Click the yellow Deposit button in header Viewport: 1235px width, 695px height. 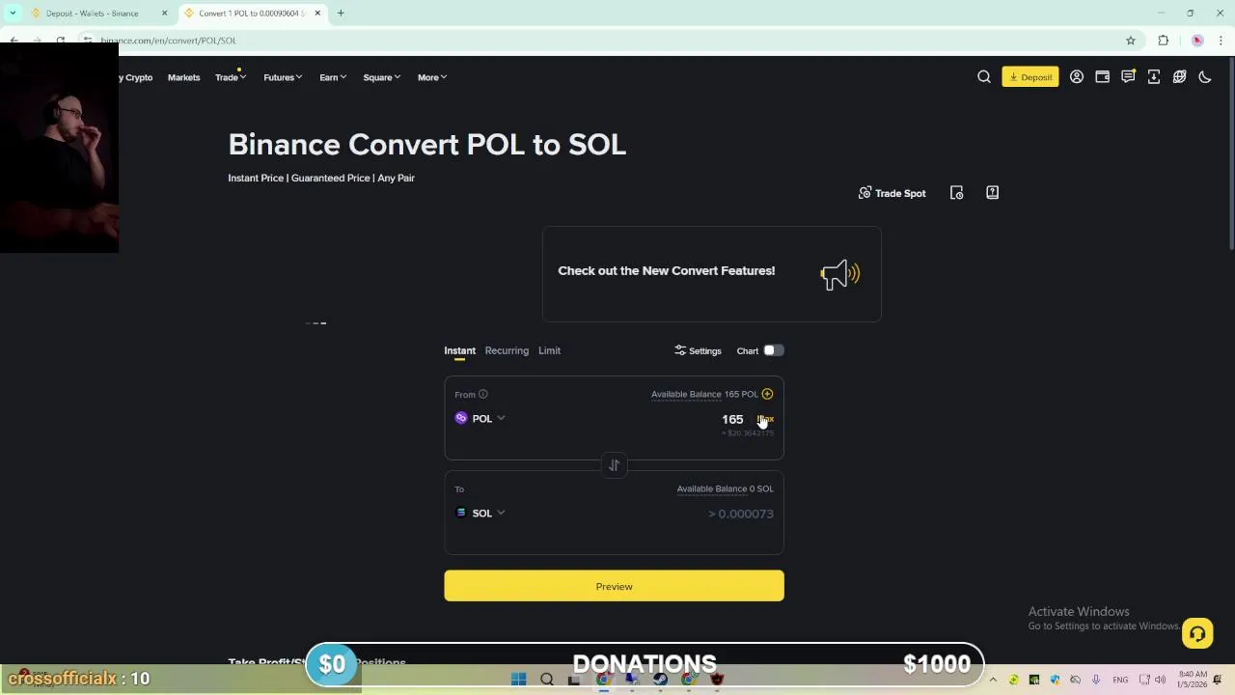(1030, 77)
